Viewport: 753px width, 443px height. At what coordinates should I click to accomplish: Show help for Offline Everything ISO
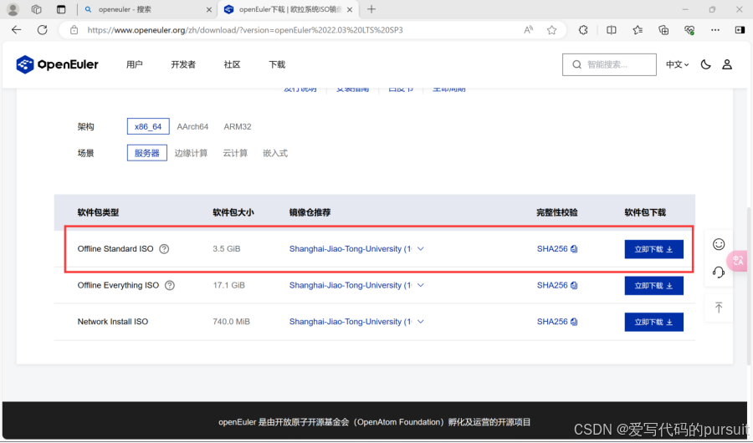pos(170,285)
